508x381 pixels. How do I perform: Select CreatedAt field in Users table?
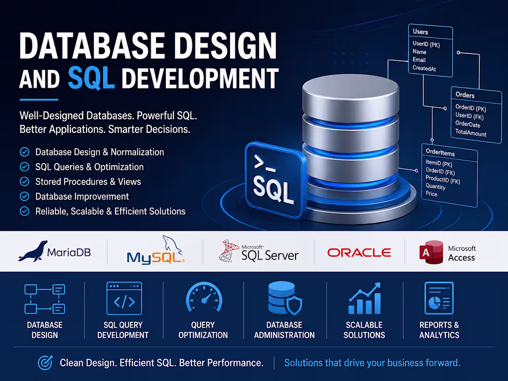424,68
